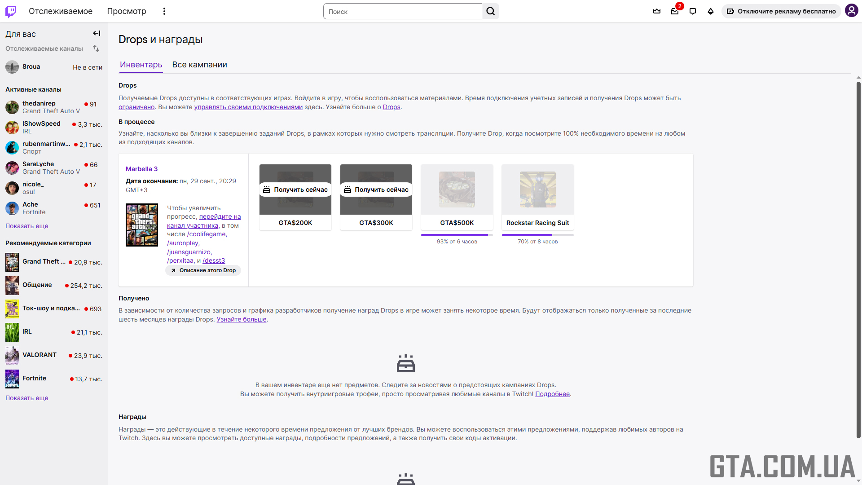The width and height of the screenshot is (862, 485).
Task: Open the Marbella 3 campaign link
Action: coord(141,169)
